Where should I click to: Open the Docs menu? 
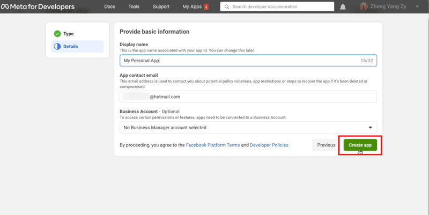[x=109, y=7]
